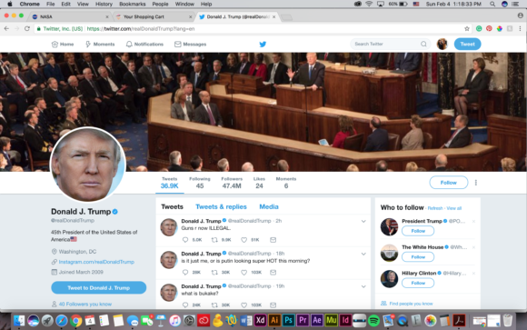
Task: Bookmark this page with the star icon
Action: pos(467,29)
